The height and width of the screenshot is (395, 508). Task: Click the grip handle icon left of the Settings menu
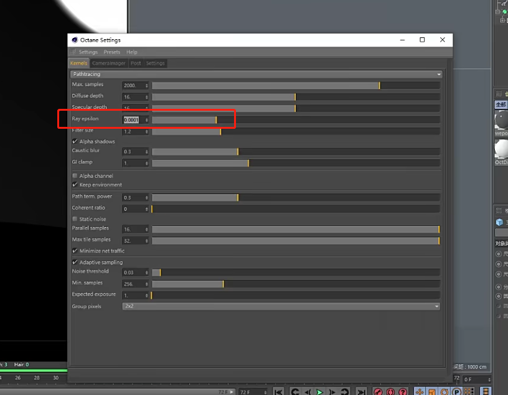(x=73, y=52)
